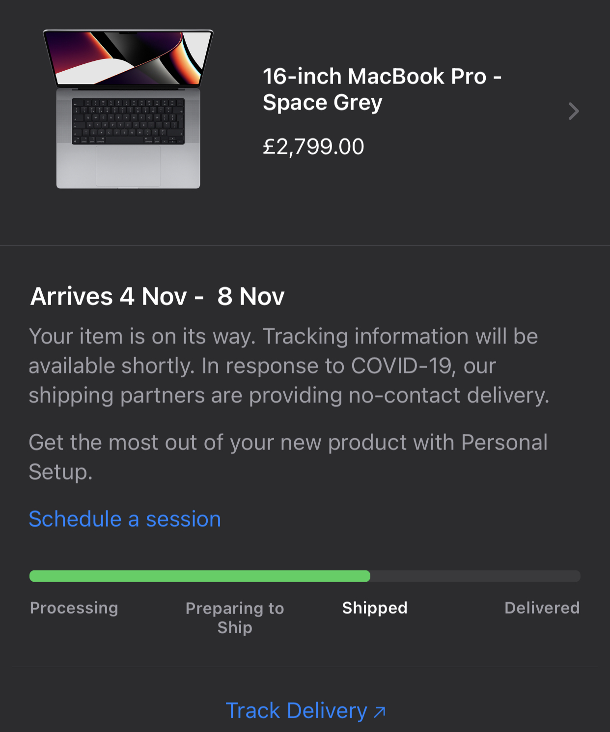Screen dimensions: 610x732
Task: Click the MacBook screen wallpaper in product image
Action: [x=129, y=58]
